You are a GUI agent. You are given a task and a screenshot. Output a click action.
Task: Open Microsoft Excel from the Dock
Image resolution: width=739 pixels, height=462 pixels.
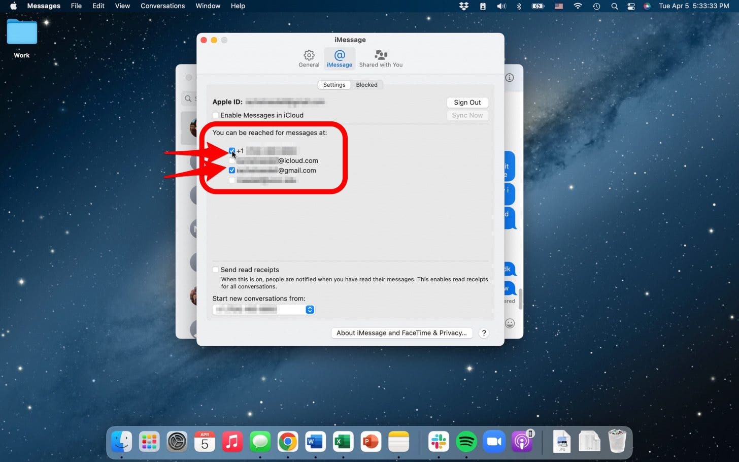click(343, 441)
